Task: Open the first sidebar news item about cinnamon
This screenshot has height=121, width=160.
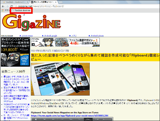Action: pos(16,80)
